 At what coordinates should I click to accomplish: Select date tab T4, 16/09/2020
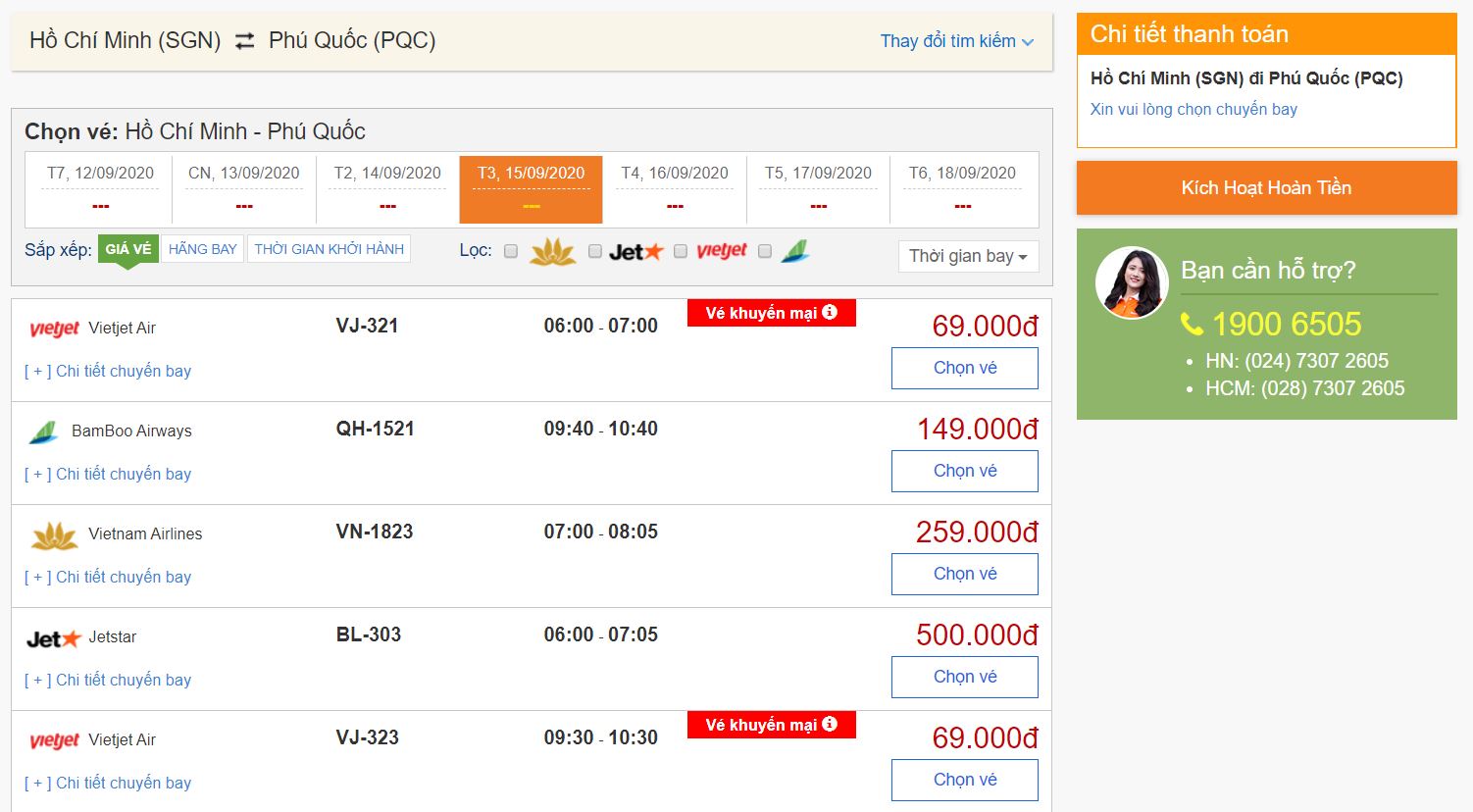[675, 188]
